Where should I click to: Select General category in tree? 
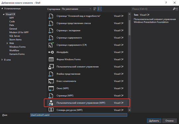click(13, 29)
